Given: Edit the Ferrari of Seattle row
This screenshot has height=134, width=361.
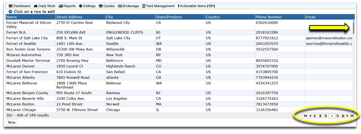Looking at the screenshot, I should click(179, 43).
